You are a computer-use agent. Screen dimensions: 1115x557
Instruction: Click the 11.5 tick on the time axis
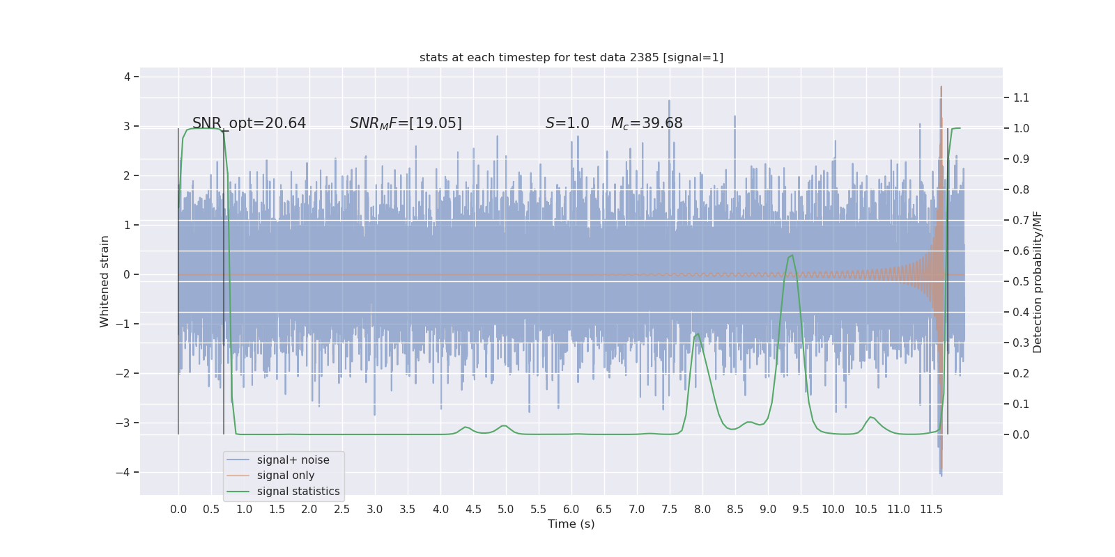tap(931, 509)
